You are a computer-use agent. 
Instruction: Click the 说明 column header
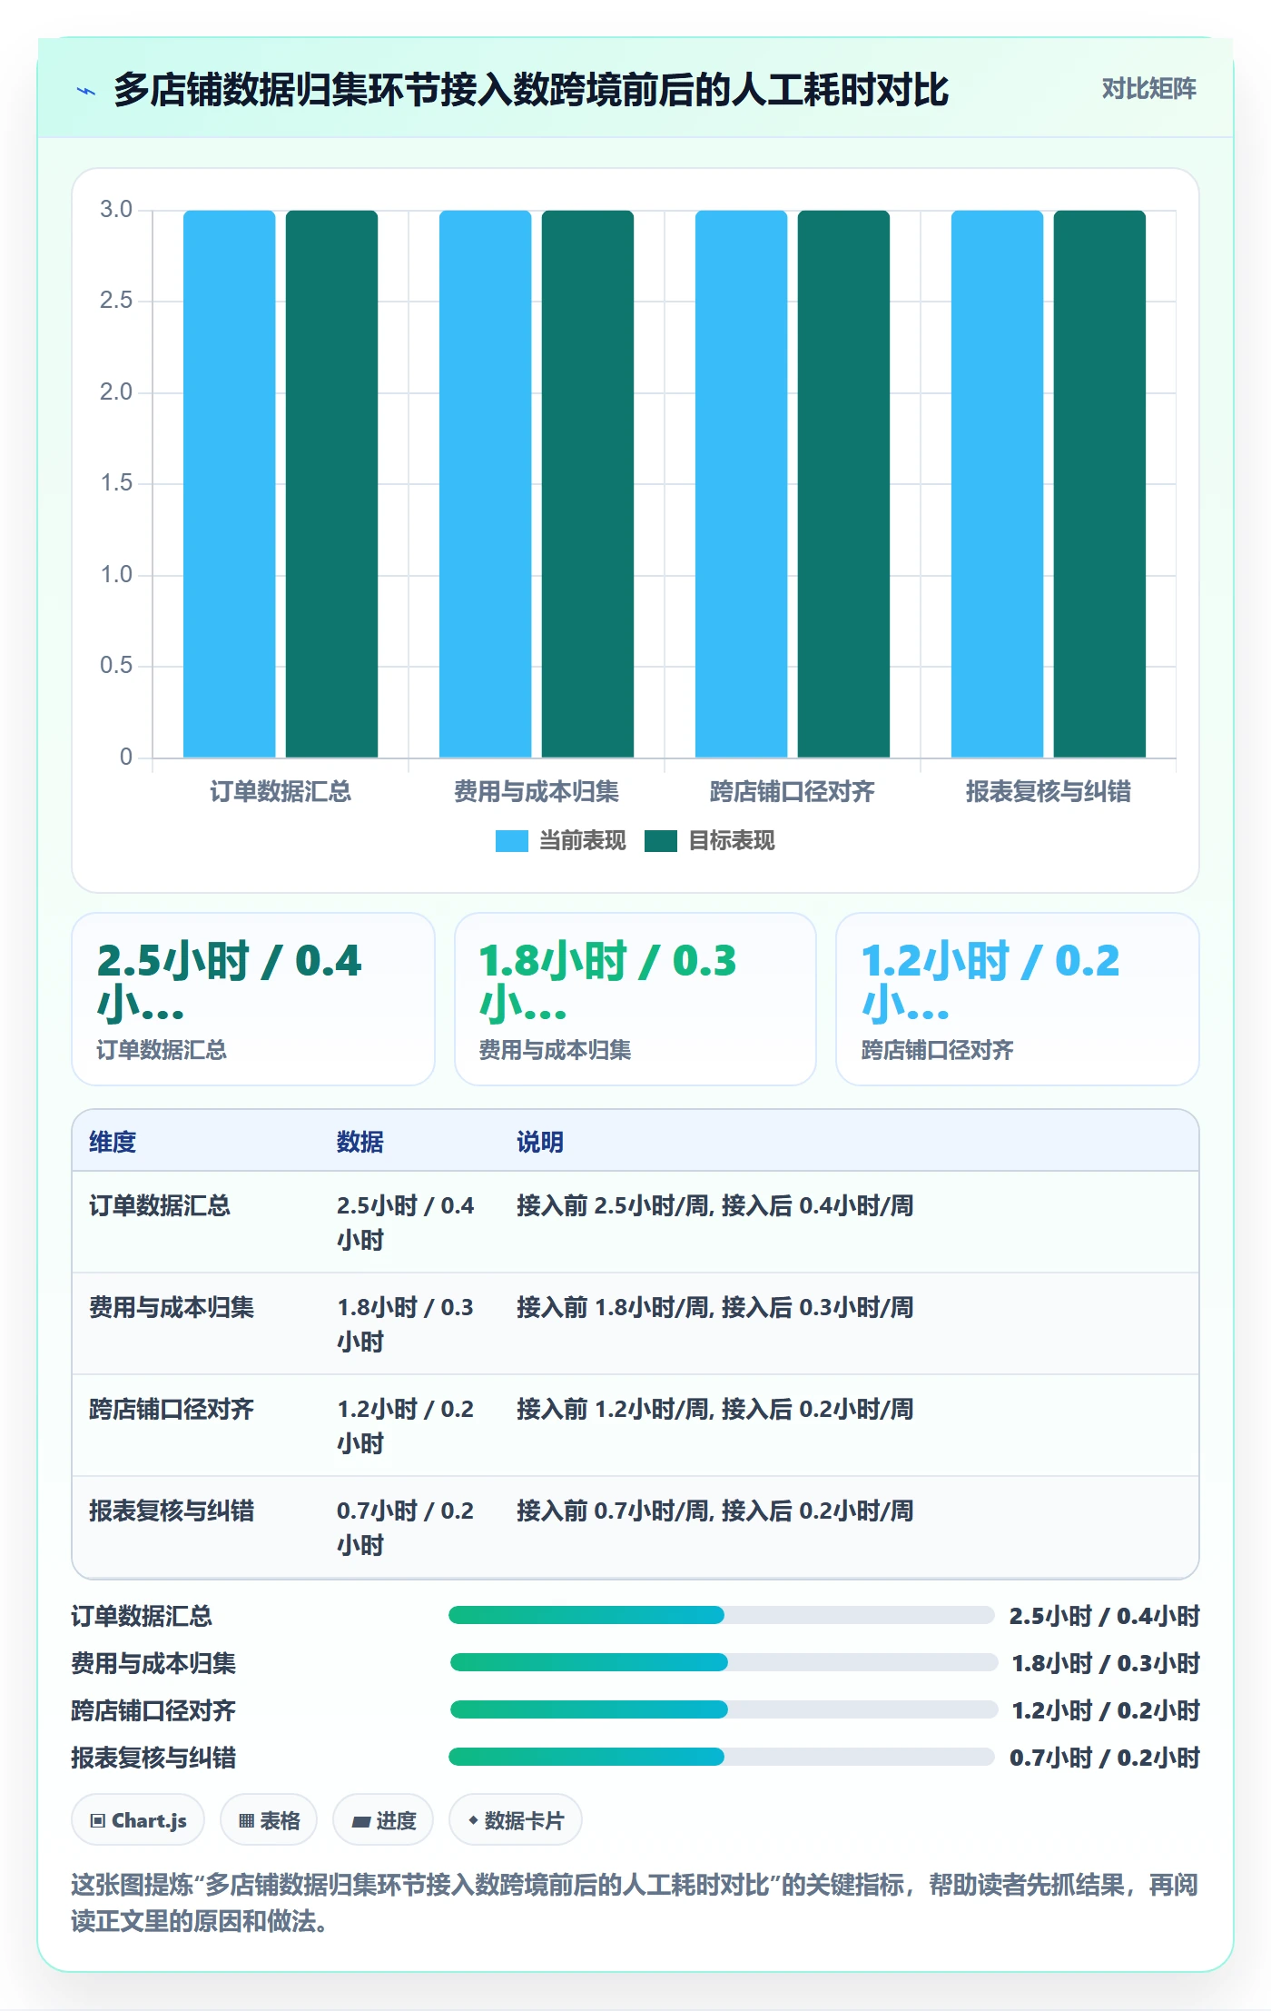tap(540, 1142)
